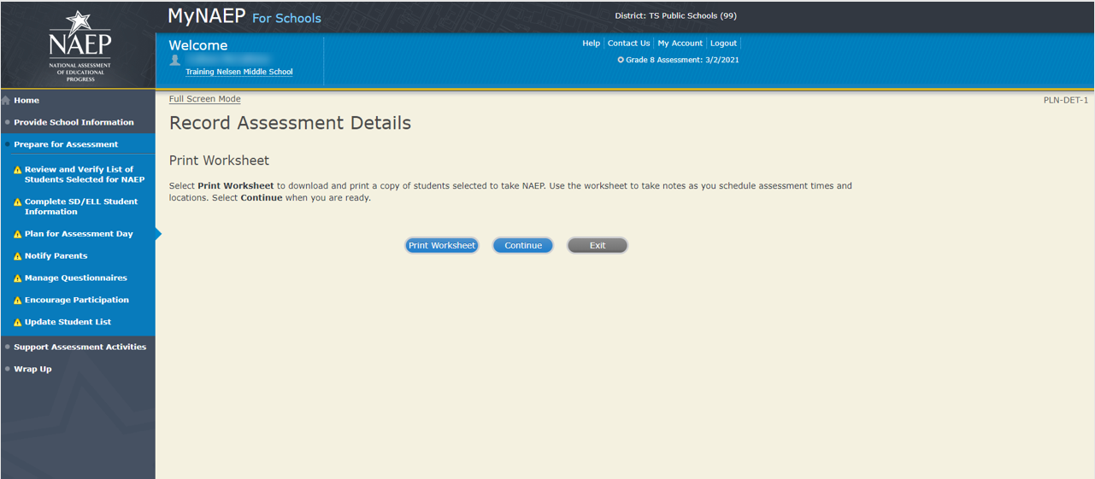The width and height of the screenshot is (1095, 479).
Task: Open the Full Screen Mode link
Action: click(x=204, y=99)
